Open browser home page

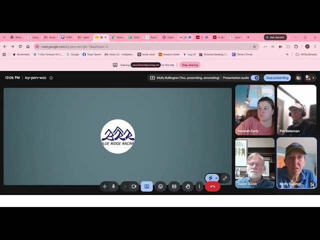[x=28, y=46]
